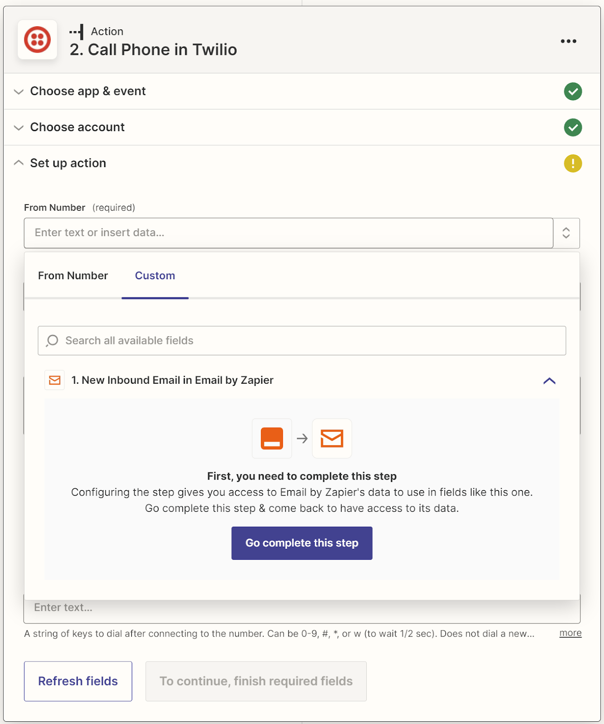Click the From Number (required) label
The width and height of the screenshot is (604, 724).
80,208
